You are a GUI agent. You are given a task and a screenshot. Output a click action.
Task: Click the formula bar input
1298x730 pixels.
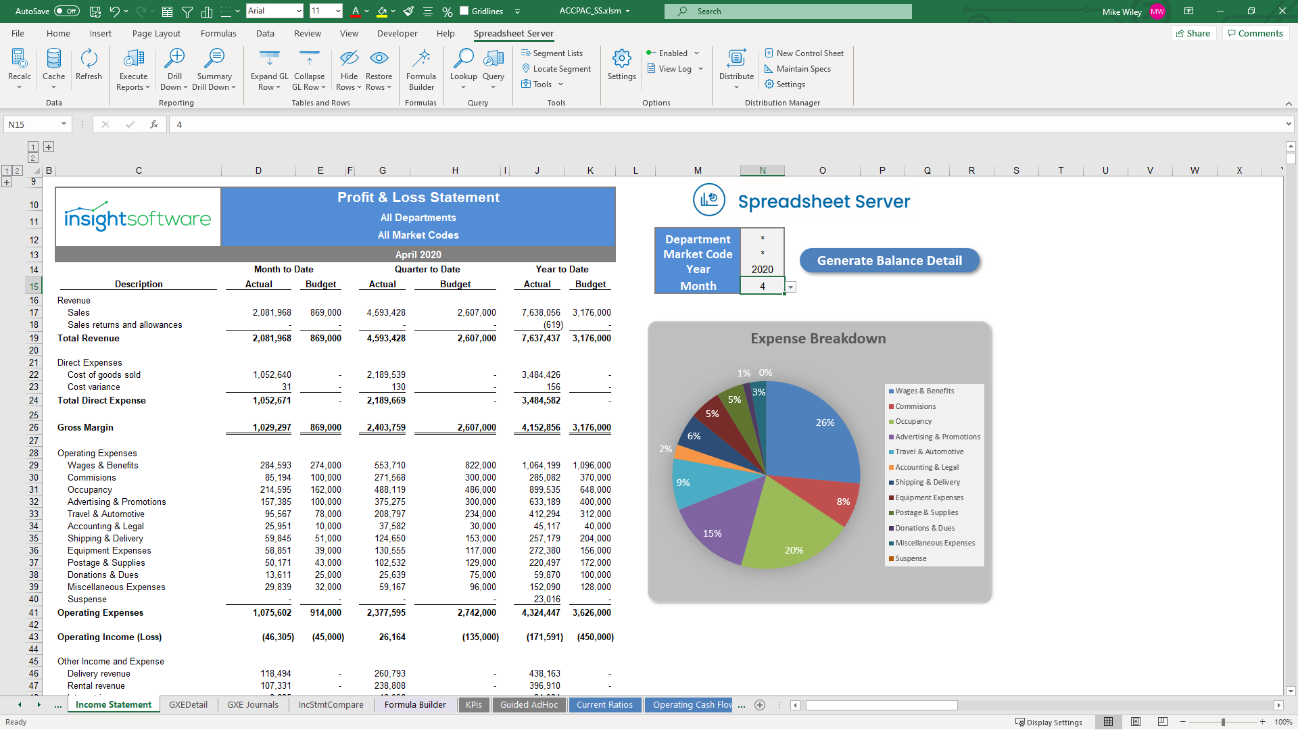pyautogui.click(x=727, y=124)
